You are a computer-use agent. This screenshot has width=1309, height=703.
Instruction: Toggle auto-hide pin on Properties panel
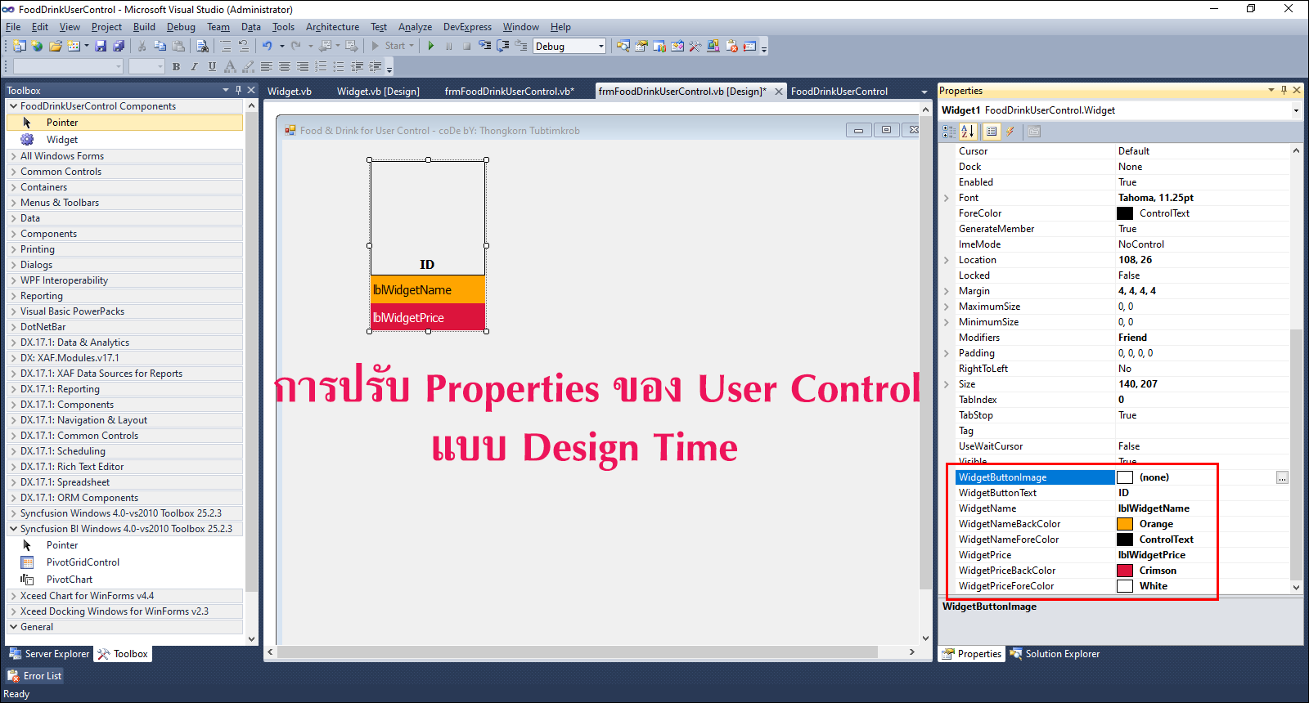tap(1284, 91)
